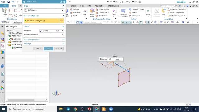Click the Number of Planes field

(58, 35)
